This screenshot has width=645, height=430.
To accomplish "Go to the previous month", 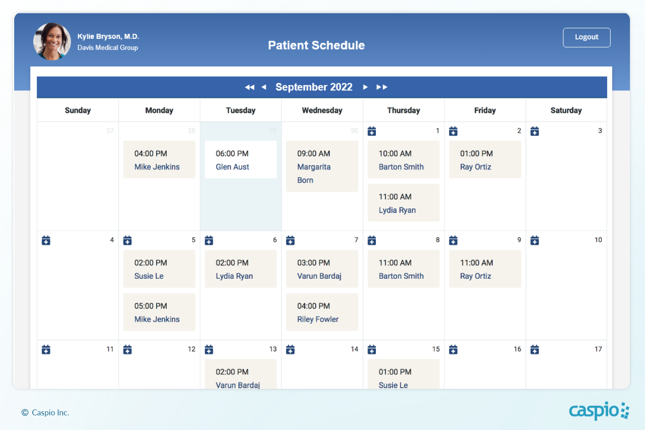I will pyautogui.click(x=264, y=87).
